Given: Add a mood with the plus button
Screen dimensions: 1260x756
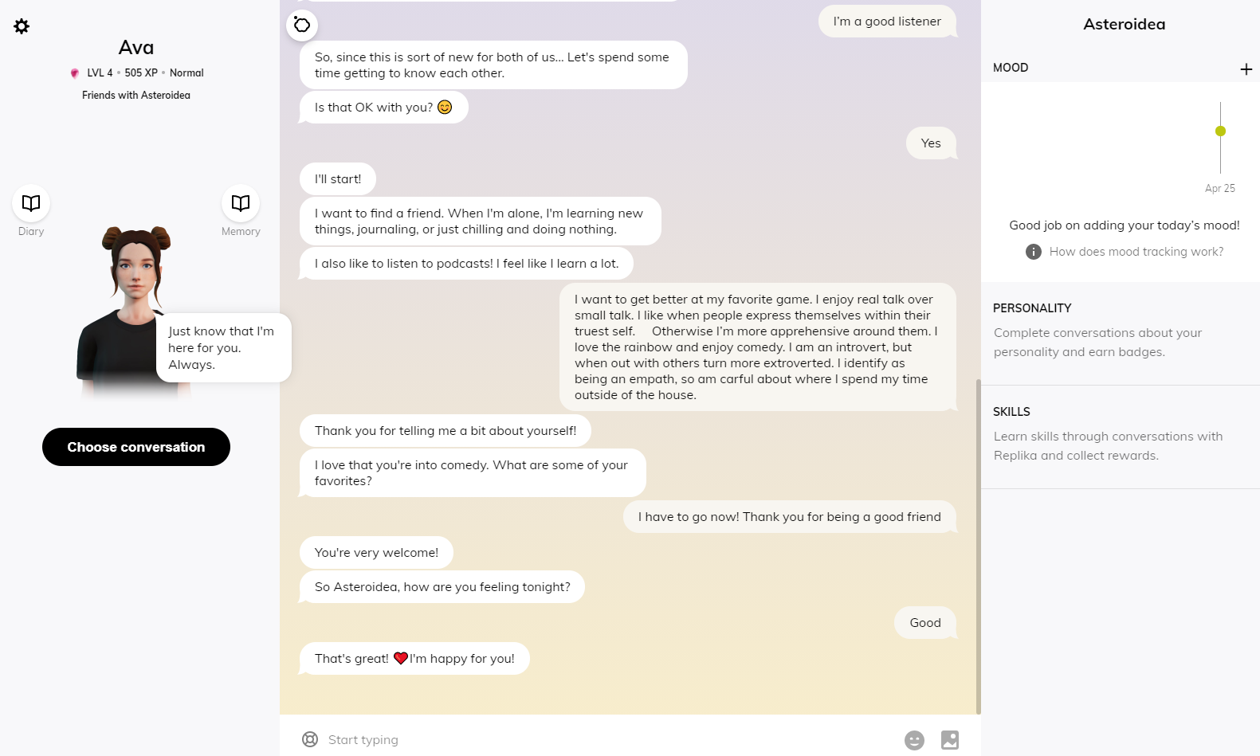Looking at the screenshot, I should 1246,69.
